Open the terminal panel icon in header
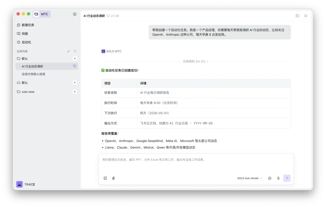 point(298,16)
